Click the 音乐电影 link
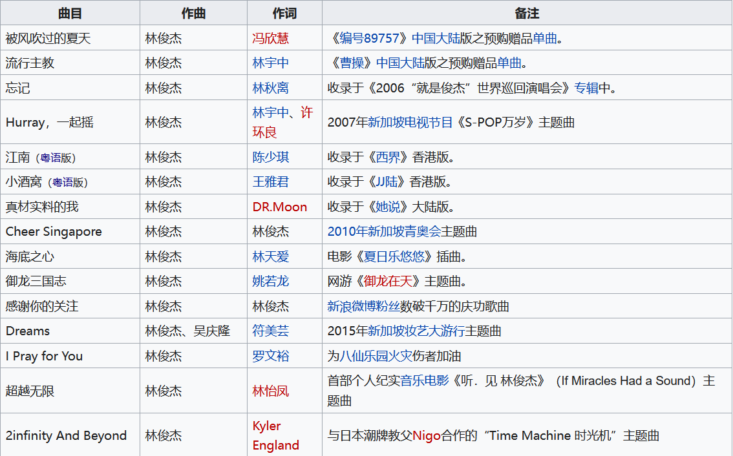The image size is (733, 456). click(425, 381)
